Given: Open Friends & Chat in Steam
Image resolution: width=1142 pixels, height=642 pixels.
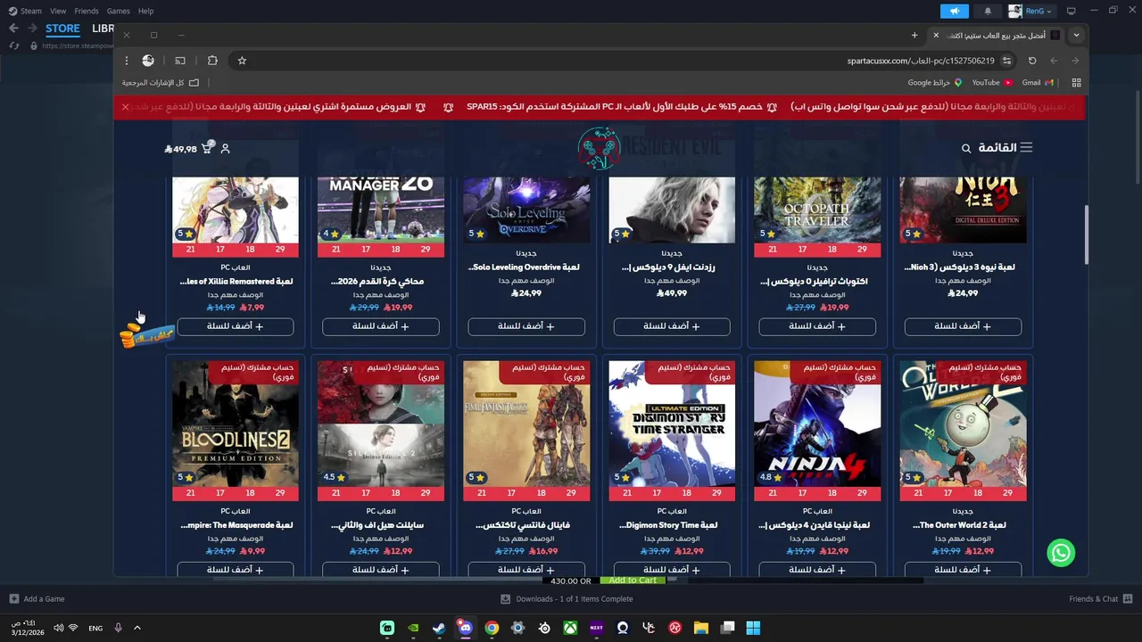Looking at the screenshot, I should tap(1101, 599).
